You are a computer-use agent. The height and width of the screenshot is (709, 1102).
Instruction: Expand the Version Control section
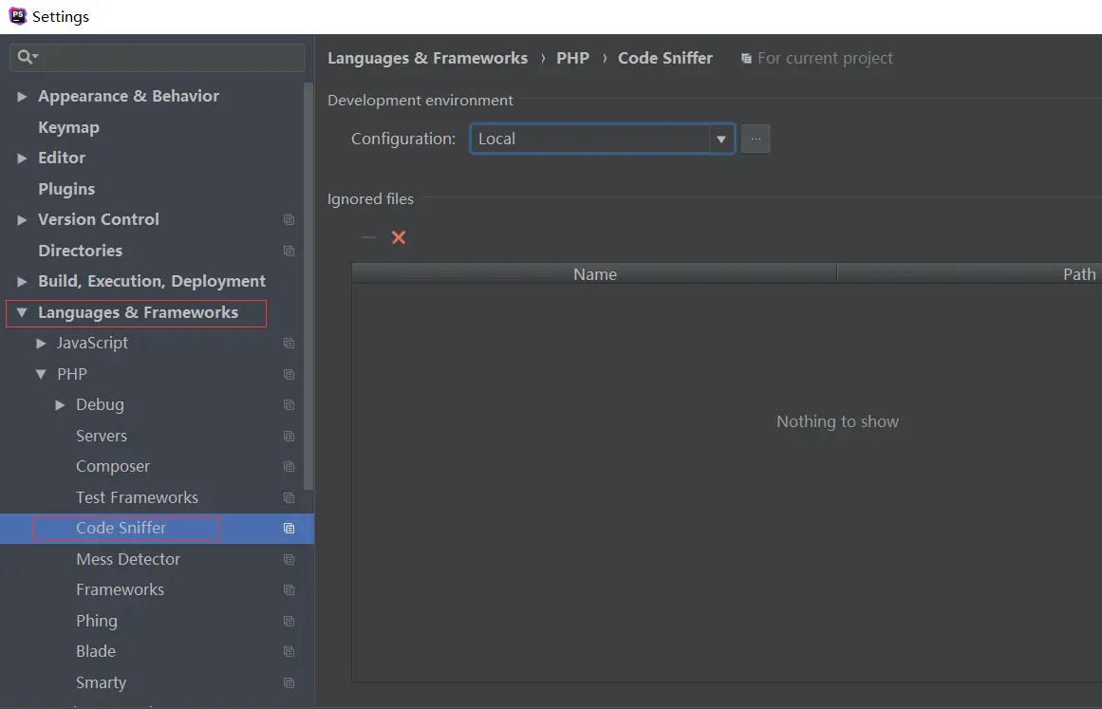[x=22, y=220]
